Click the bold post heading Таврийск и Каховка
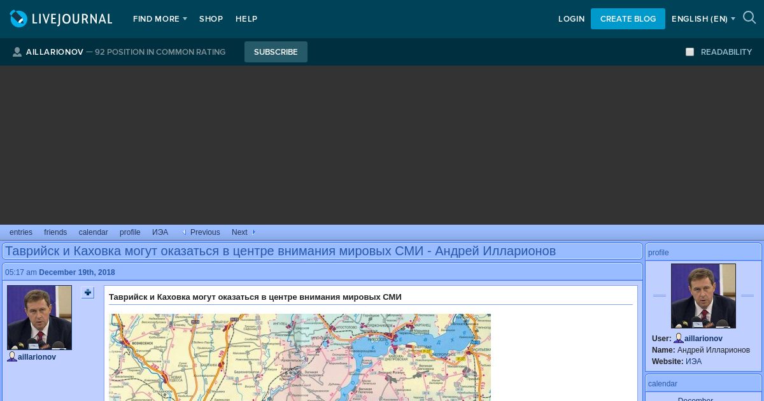Viewport: 764px width, 401px height. pyautogui.click(x=255, y=297)
